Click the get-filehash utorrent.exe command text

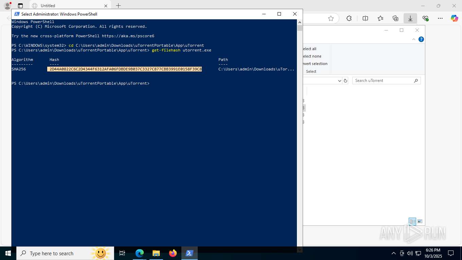[x=181, y=50]
